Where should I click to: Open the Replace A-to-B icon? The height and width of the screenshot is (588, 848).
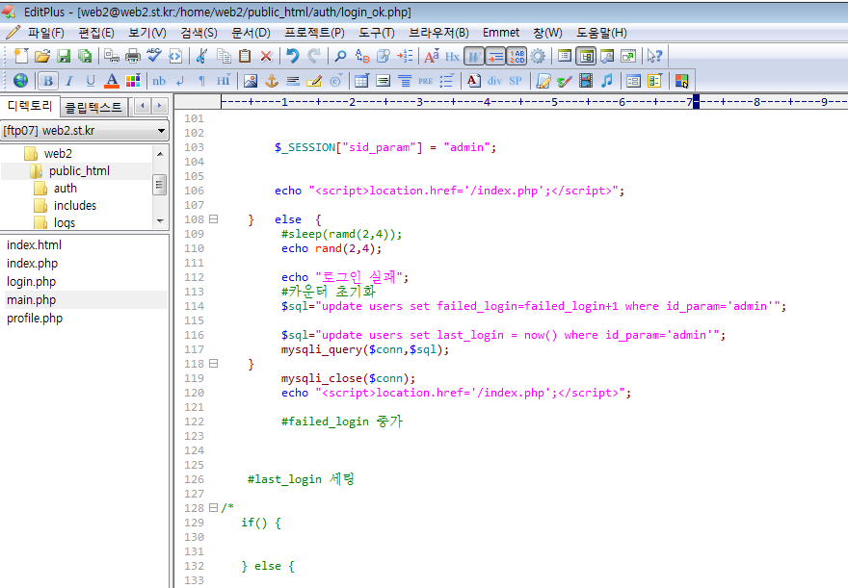(361, 56)
